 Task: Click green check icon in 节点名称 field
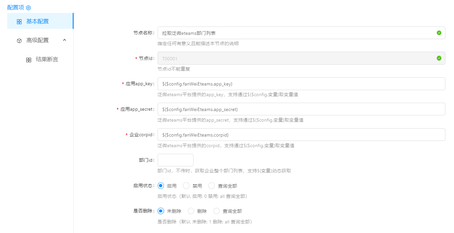439,33
